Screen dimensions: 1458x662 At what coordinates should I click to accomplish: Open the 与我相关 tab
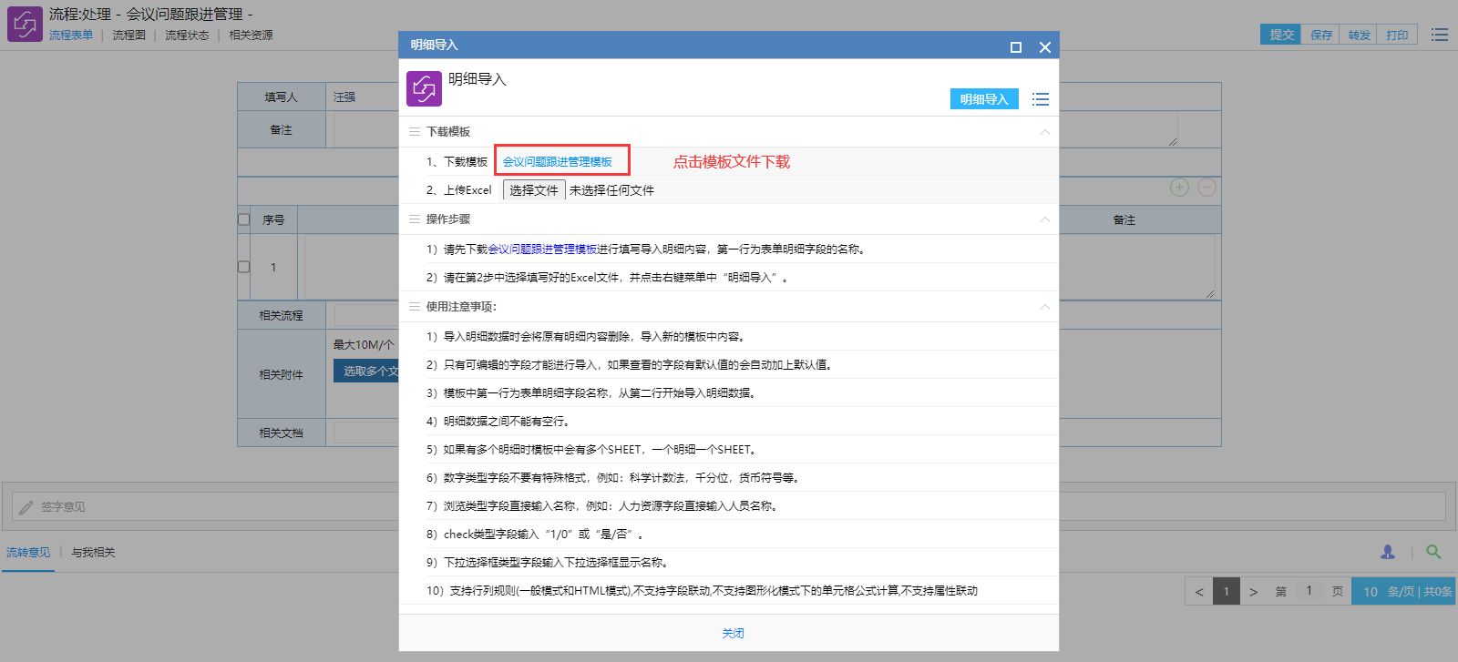[93, 553]
